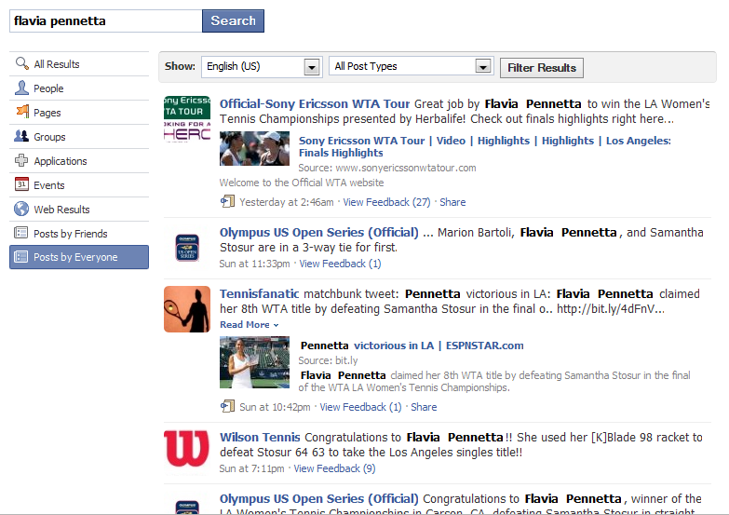Click the People silhouette icon
The image size is (729, 515).
coord(21,88)
